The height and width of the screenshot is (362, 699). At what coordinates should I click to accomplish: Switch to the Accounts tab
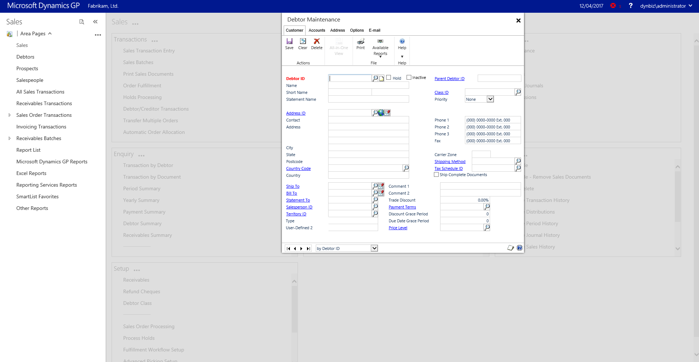pos(317,30)
